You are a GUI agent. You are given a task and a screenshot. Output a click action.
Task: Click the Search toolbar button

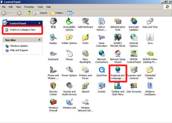tap(41, 13)
